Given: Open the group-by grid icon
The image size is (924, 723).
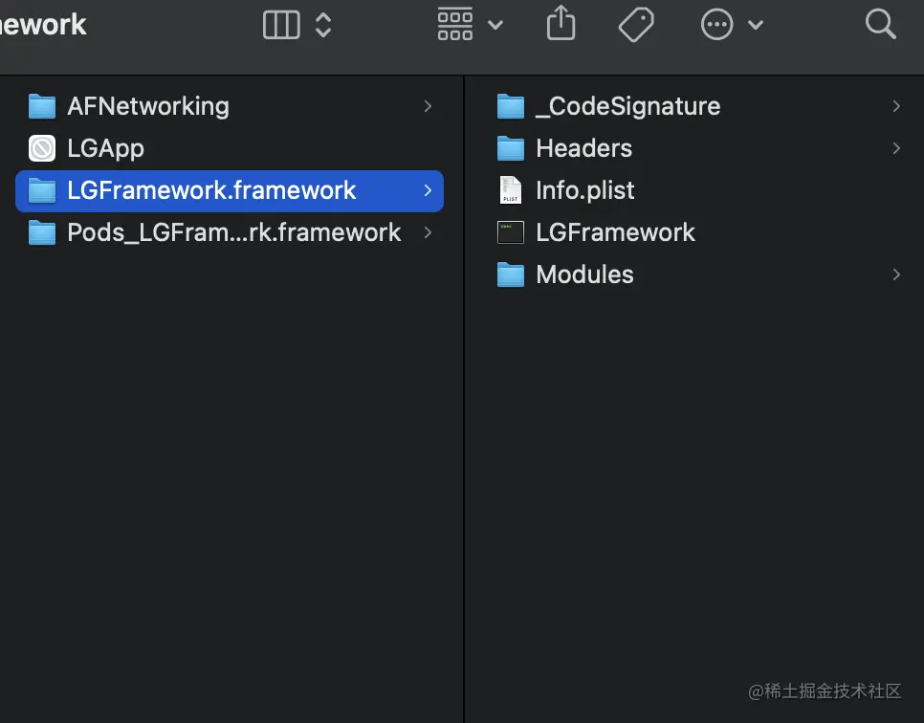Looking at the screenshot, I should tap(455, 25).
